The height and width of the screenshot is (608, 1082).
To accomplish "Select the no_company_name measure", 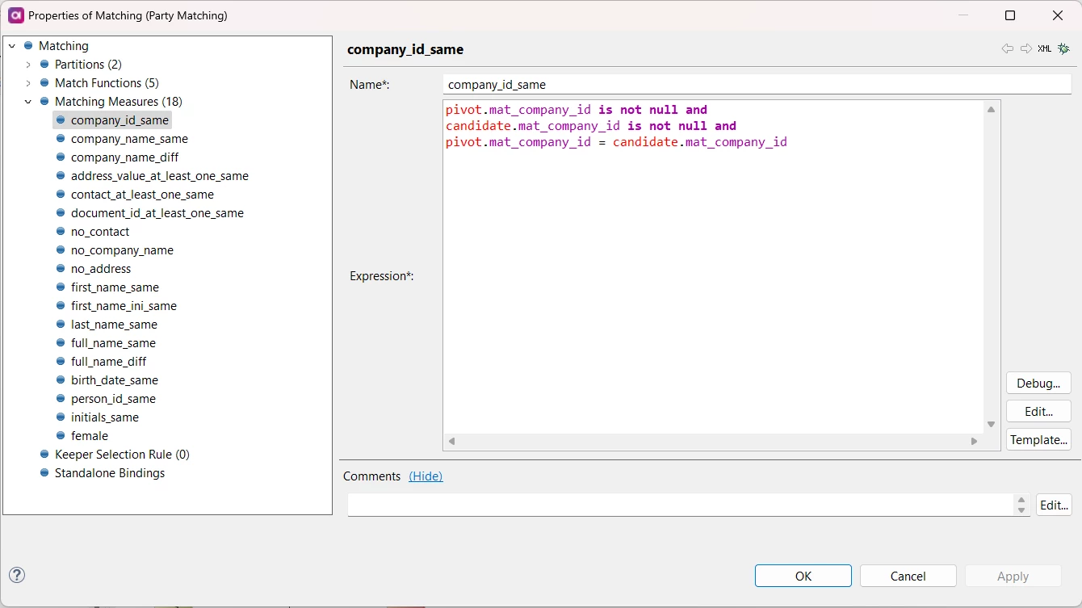I will [122, 250].
